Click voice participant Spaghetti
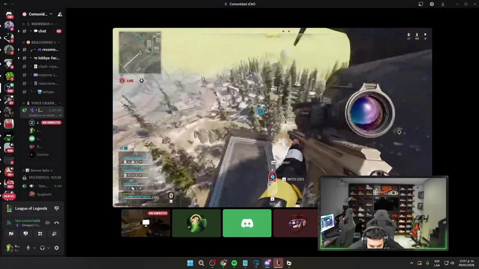The height and width of the screenshot is (269, 479). point(41,194)
